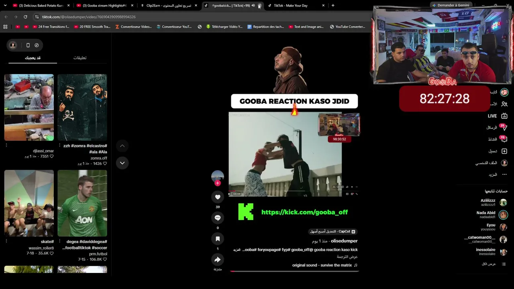The height and width of the screenshot is (289, 514).
Task: Open the zomra.off recommended video thumbnail
Action: pyautogui.click(x=82, y=107)
